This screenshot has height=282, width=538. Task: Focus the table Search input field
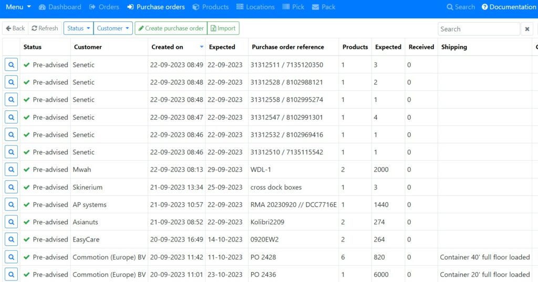pos(479,29)
